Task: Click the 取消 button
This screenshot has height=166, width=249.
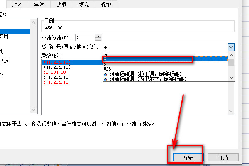Action: pyautogui.click(x=223, y=158)
